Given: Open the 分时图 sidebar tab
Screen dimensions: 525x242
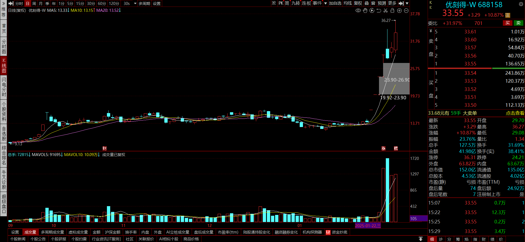Looking at the screenshot, I should (4, 47).
